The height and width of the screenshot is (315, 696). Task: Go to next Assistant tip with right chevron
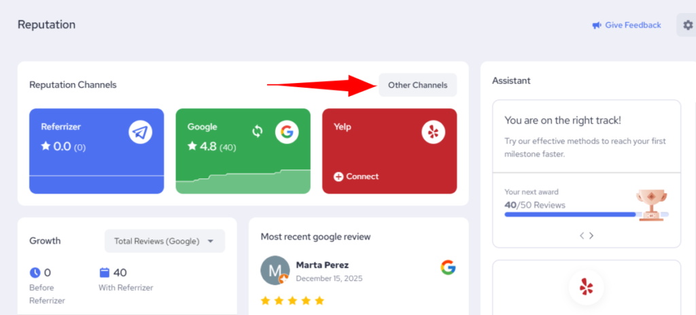click(x=591, y=235)
